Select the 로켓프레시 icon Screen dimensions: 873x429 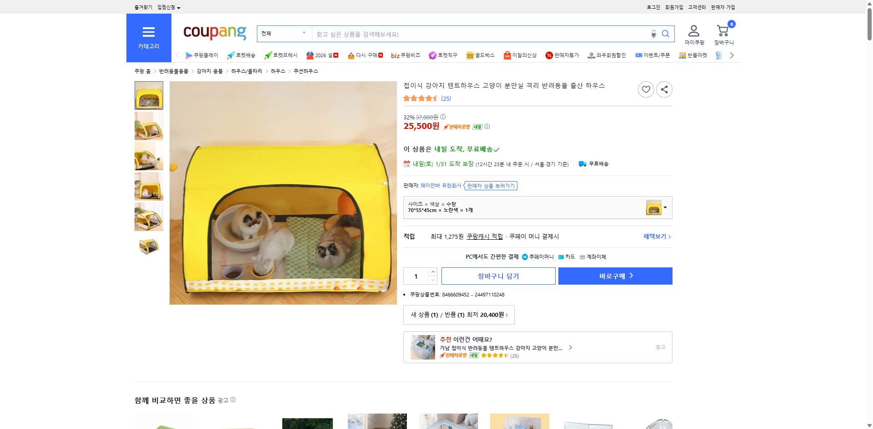268,55
